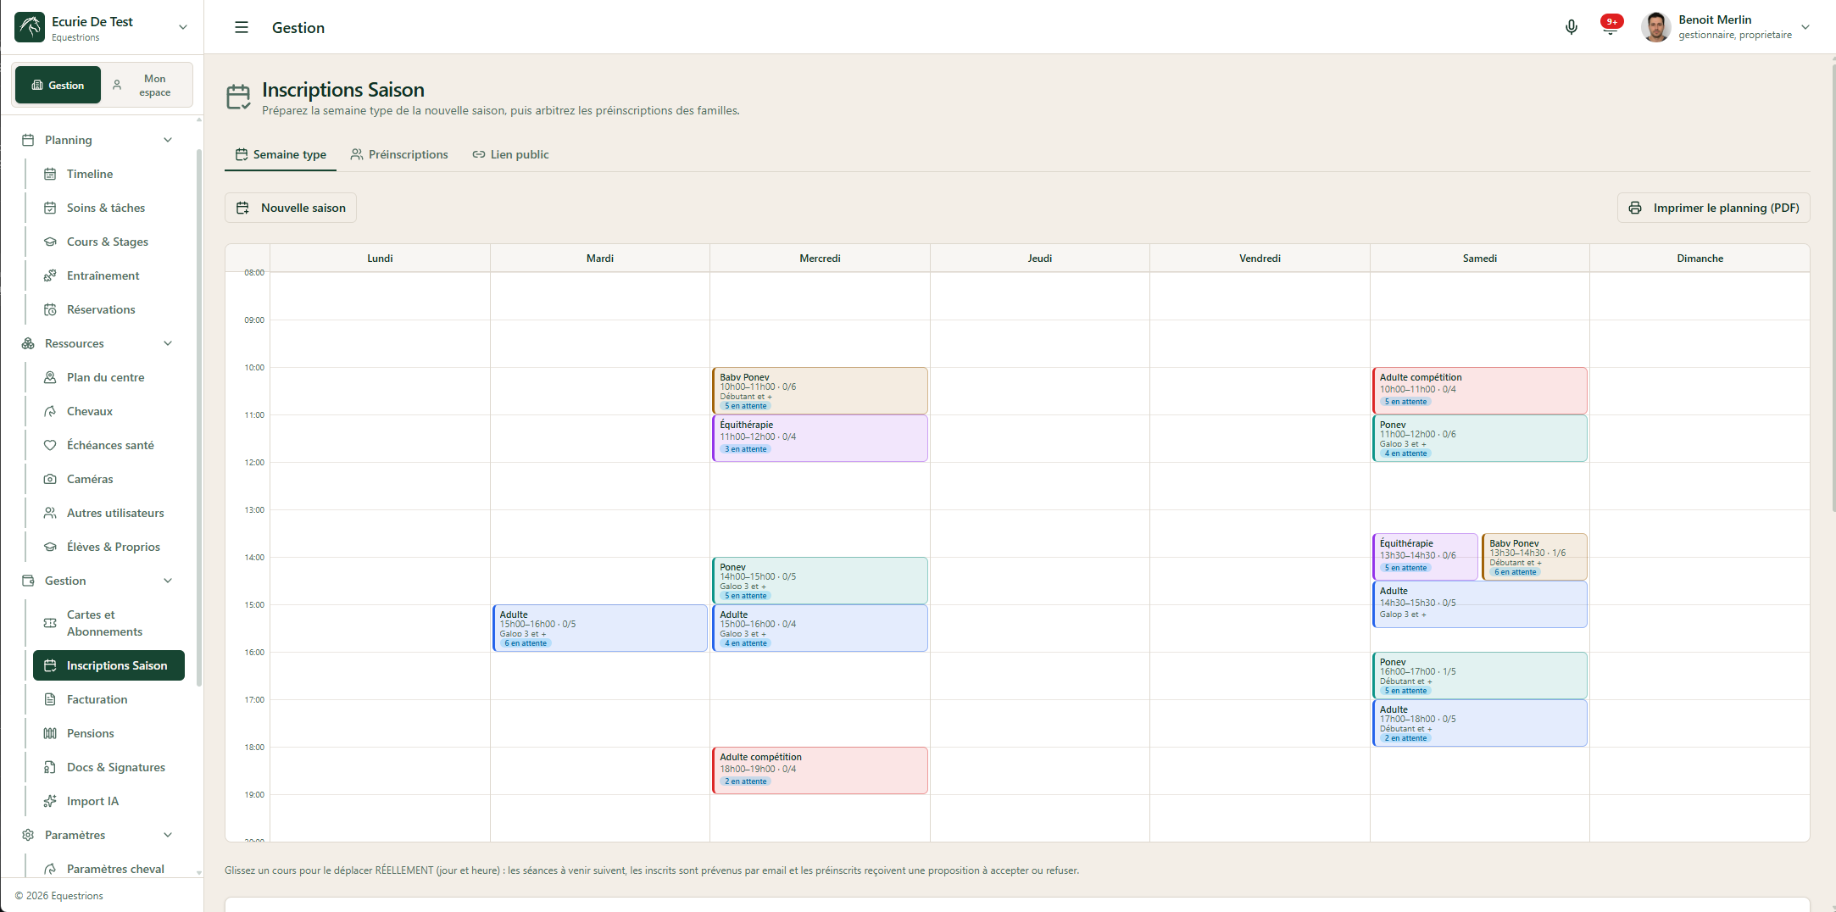Click the Caméras camera icon
Image resolution: width=1836 pixels, height=912 pixels.
50,479
